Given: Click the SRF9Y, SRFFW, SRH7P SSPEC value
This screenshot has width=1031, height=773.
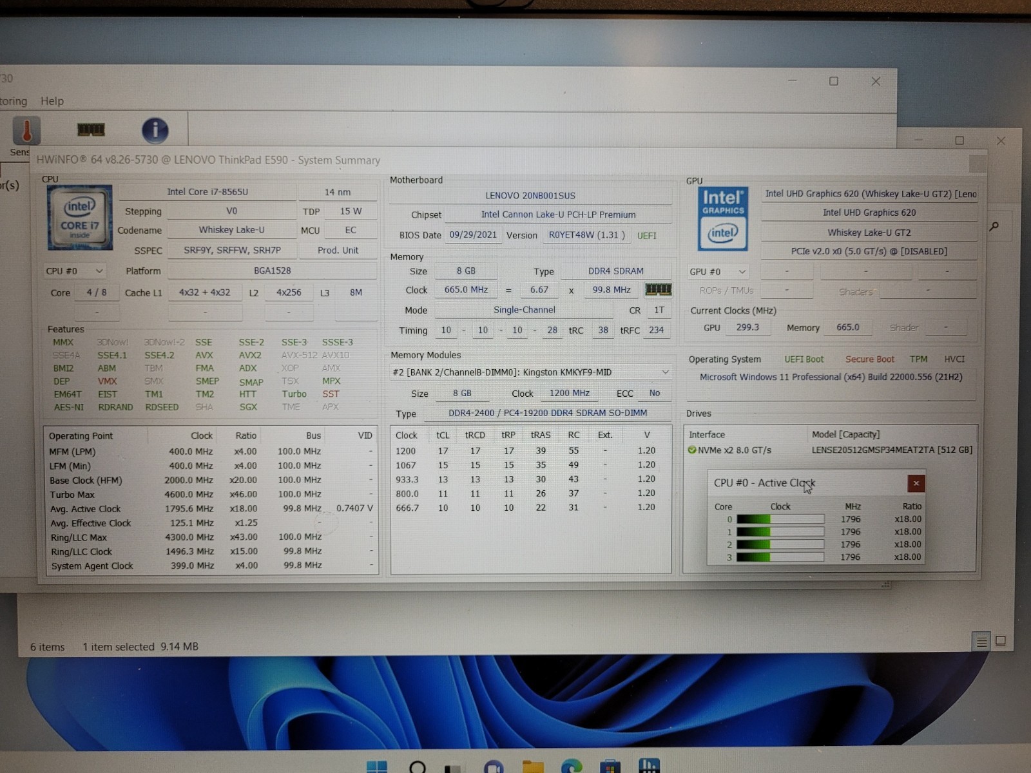Looking at the screenshot, I should 232,251.
